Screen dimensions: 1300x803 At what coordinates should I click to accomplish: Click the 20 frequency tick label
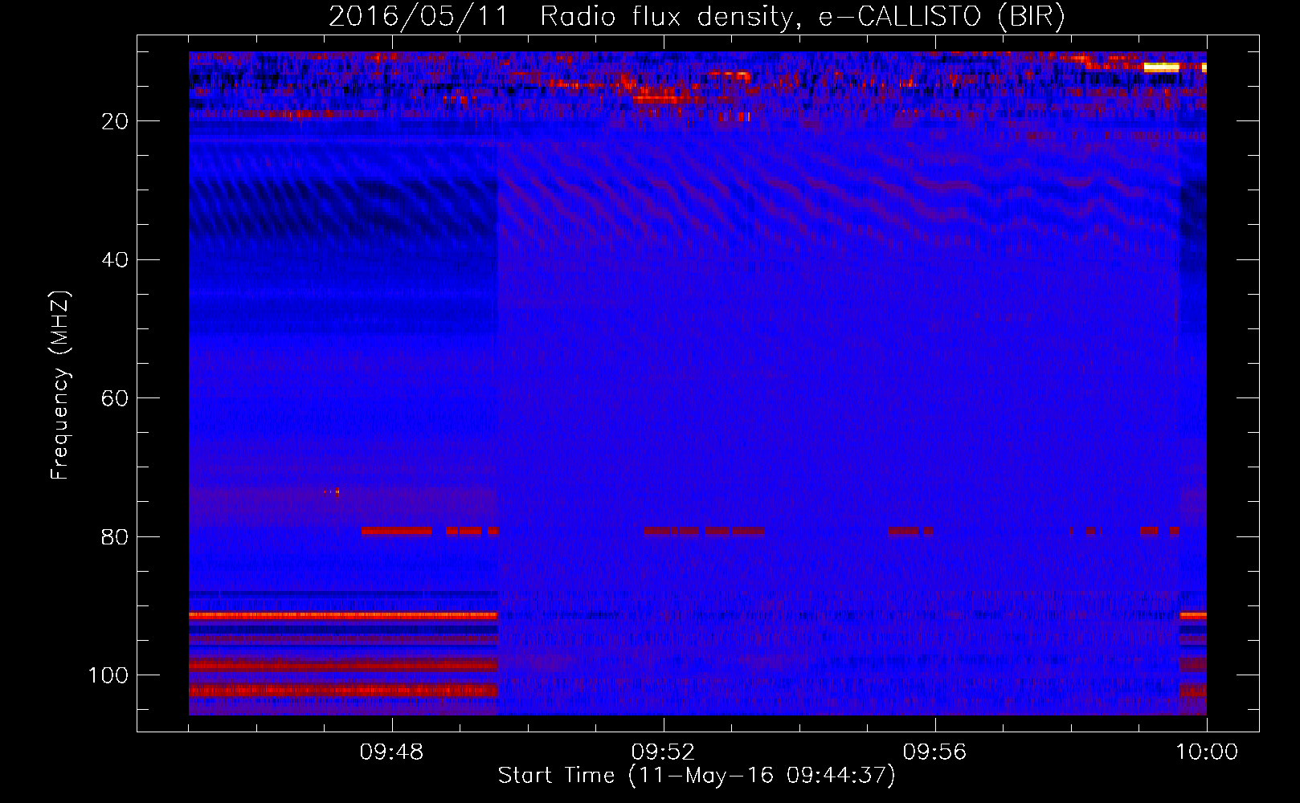116,121
